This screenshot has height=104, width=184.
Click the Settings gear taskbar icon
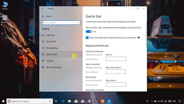coord(109,101)
